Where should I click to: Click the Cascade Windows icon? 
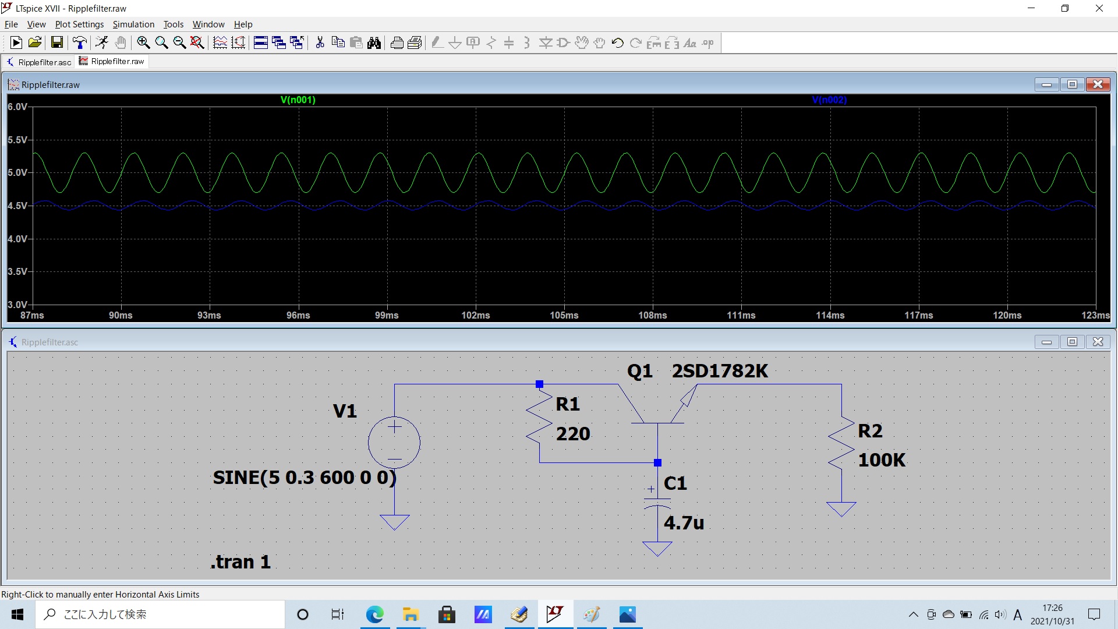tap(279, 43)
